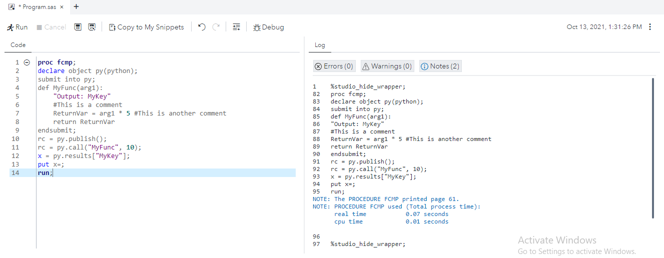Copy code to My Snippets

(x=146, y=27)
